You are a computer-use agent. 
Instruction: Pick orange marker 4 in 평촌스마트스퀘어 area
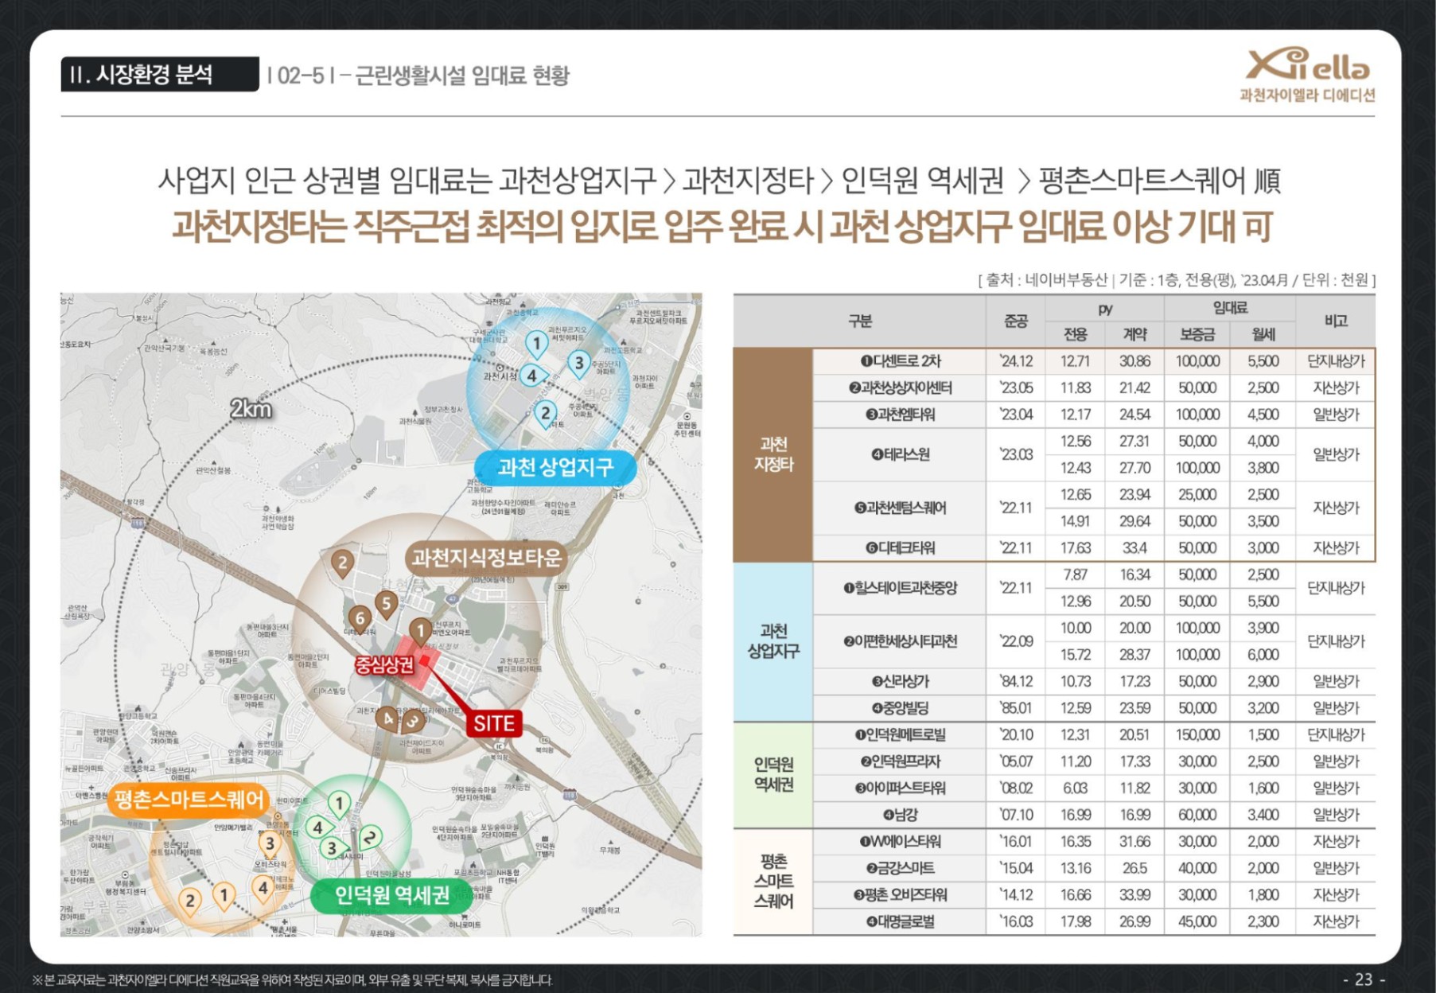pos(263,888)
